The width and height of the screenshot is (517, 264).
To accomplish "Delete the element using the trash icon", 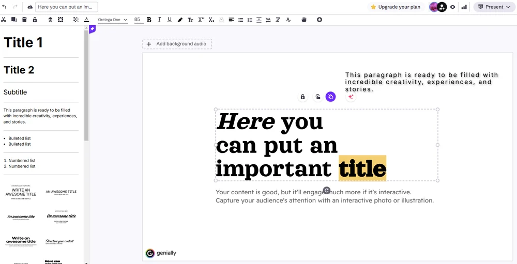I will click(x=24, y=20).
